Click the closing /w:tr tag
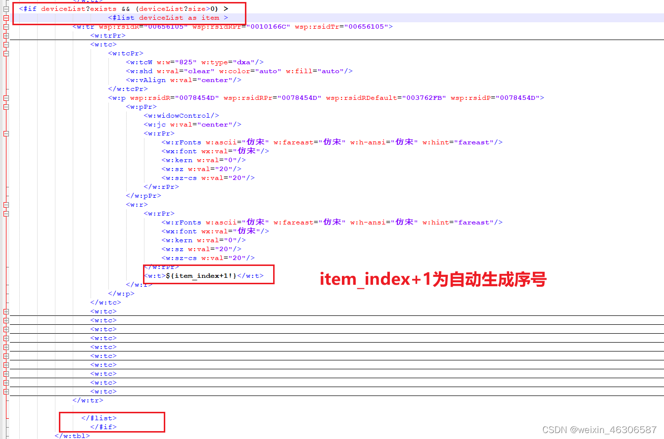The image size is (664, 439). coord(88,400)
